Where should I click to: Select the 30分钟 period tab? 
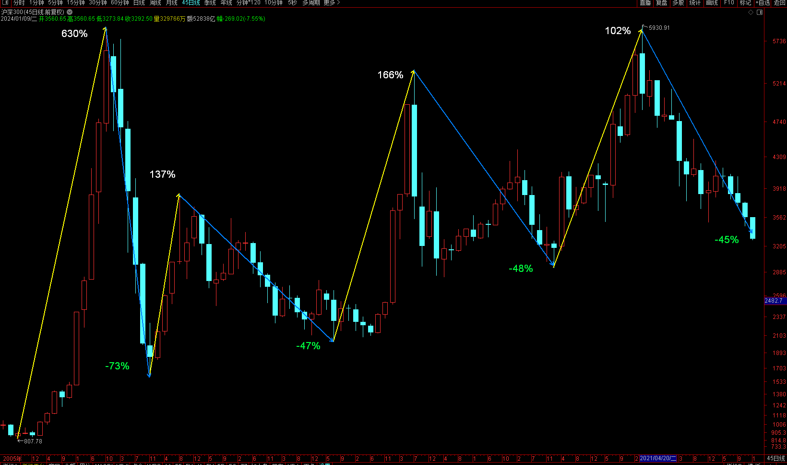tap(98, 2)
